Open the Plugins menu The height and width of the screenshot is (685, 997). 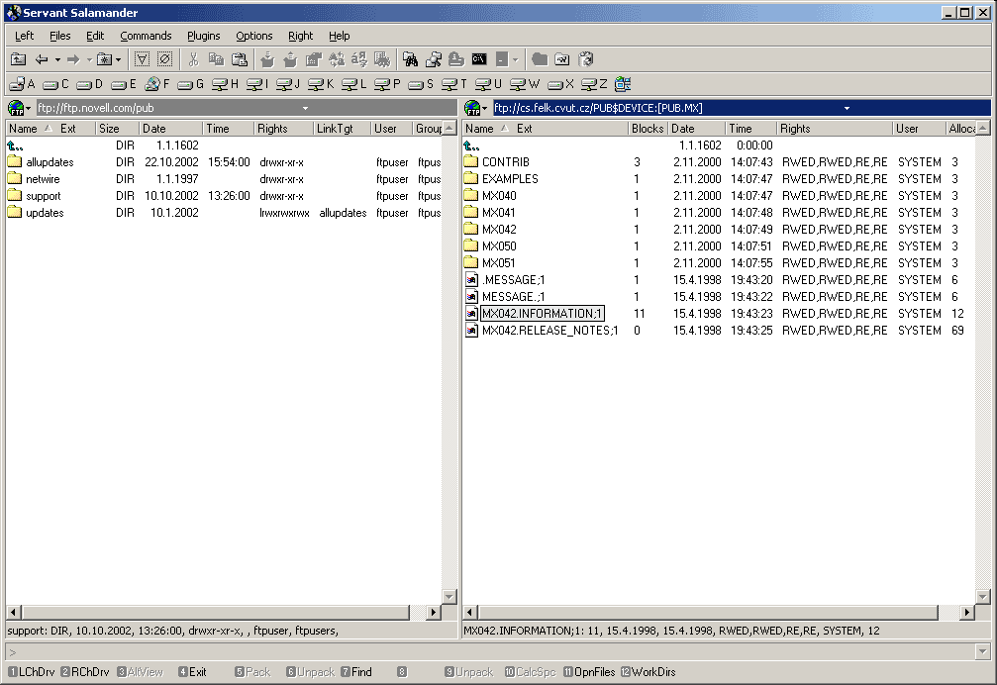[204, 36]
